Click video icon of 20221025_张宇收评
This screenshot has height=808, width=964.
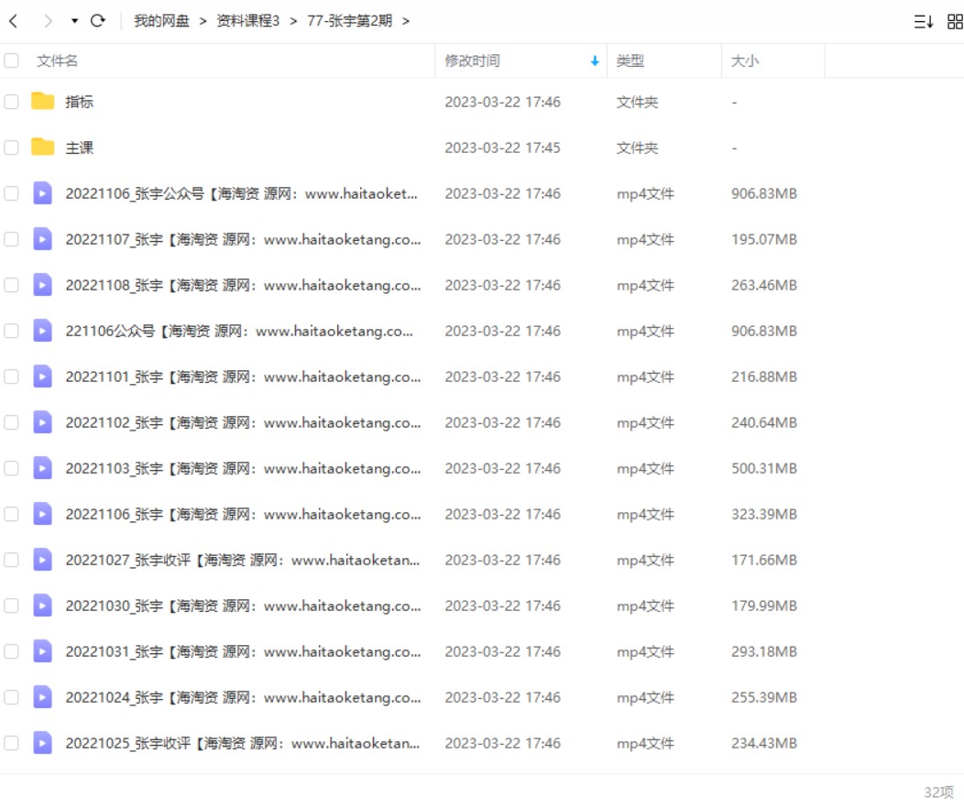coord(42,743)
